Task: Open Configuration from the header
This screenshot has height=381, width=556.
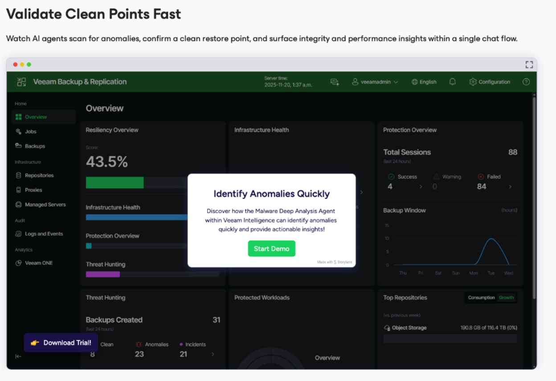Action: coord(489,82)
